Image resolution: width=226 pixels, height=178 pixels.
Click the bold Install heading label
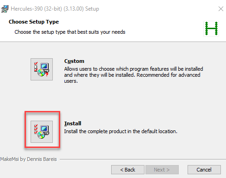tap(73, 123)
